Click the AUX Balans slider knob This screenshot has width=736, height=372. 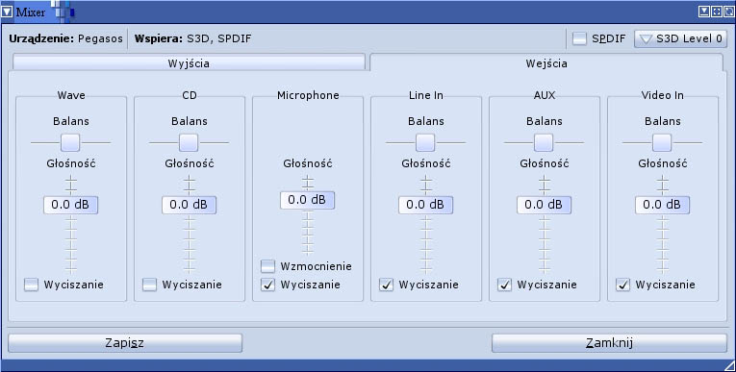pos(544,142)
